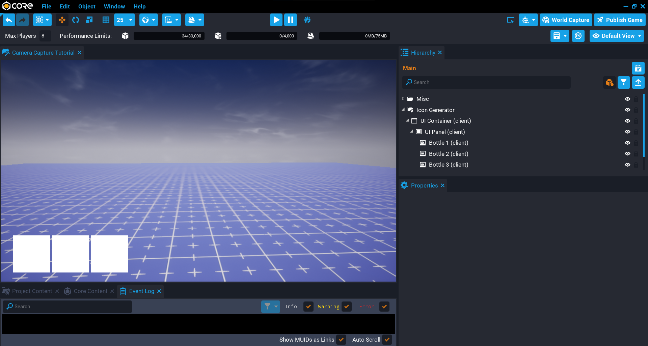Disable the Warning log filter checkbox

point(347,307)
